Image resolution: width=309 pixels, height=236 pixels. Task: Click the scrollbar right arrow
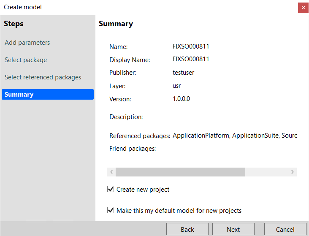coord(293,172)
